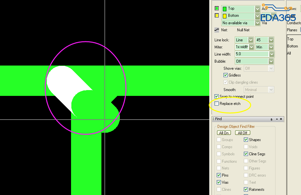
Task: Collapse the Find panel with the arrow icon
Action: (276, 119)
